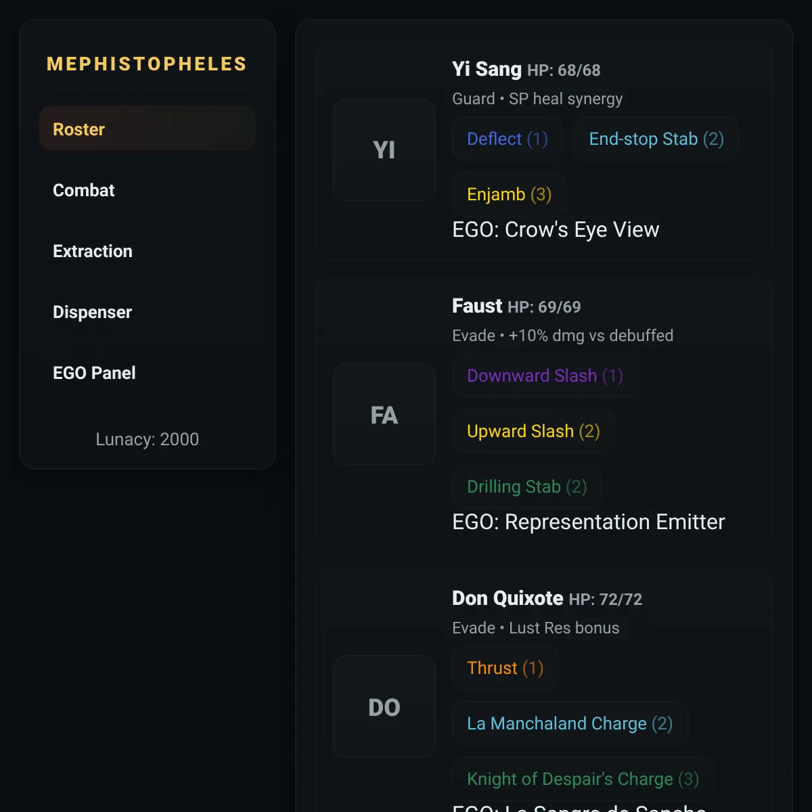
Task: Click the DO portrait avatar
Action: (x=384, y=706)
